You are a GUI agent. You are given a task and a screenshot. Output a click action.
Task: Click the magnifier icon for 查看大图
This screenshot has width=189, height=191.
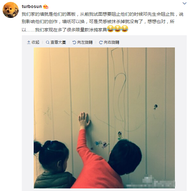(x=47, y=42)
